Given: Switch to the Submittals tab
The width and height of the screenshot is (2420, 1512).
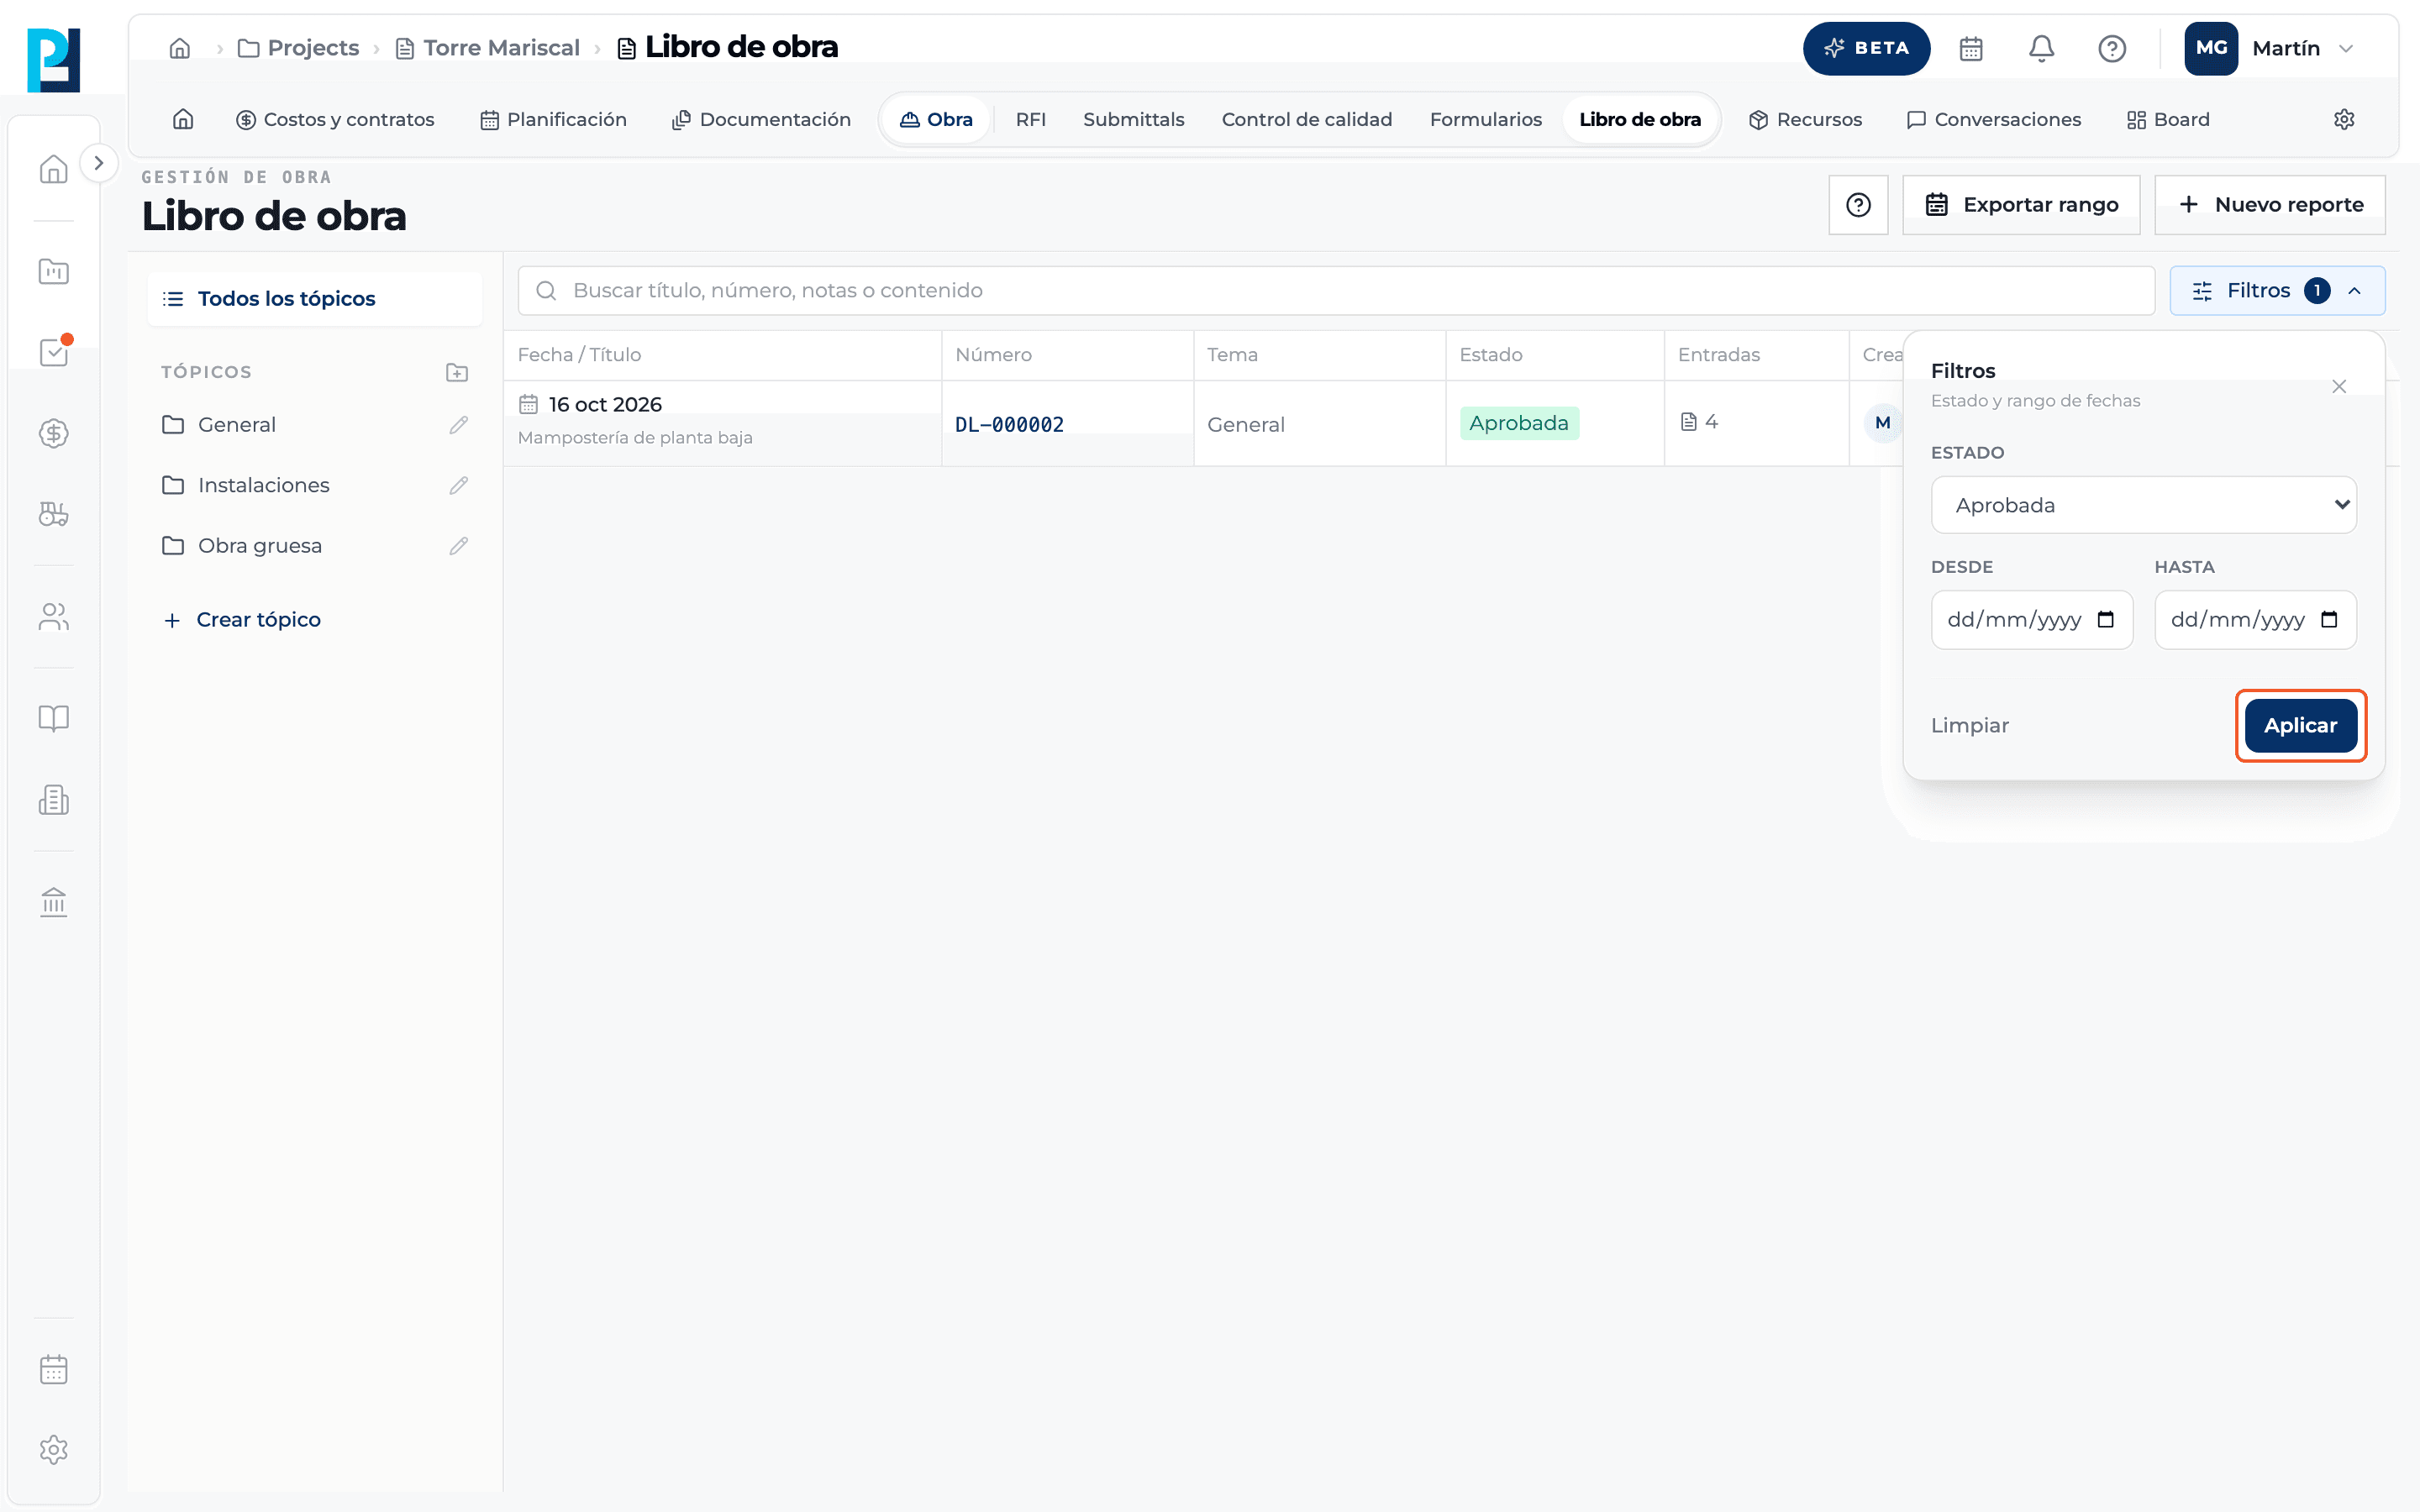Looking at the screenshot, I should 1133,119.
